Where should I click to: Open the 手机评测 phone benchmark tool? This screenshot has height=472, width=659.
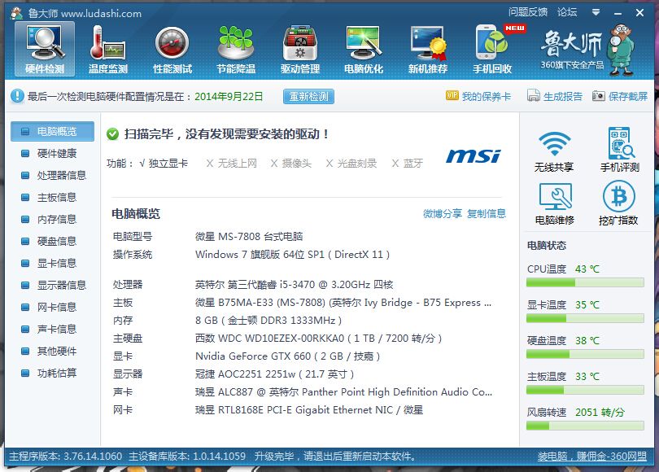tap(619, 151)
